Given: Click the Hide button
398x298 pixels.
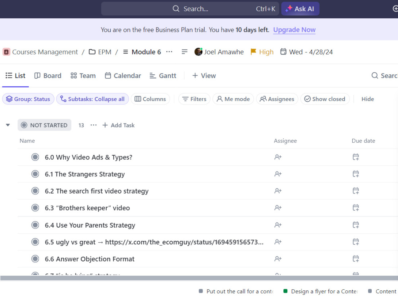Looking at the screenshot, I should coord(367,99).
